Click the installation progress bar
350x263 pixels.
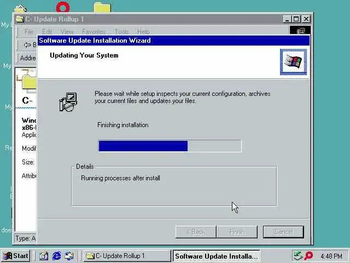tap(170, 146)
